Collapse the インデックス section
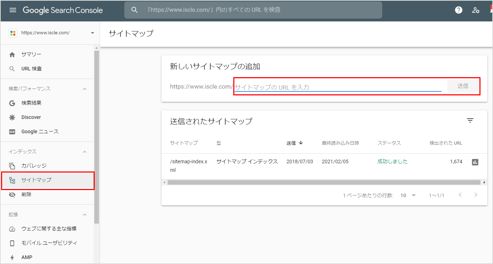 [x=85, y=151]
